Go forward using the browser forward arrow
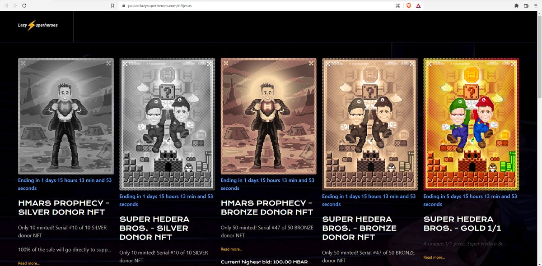 pyautogui.click(x=15, y=5)
